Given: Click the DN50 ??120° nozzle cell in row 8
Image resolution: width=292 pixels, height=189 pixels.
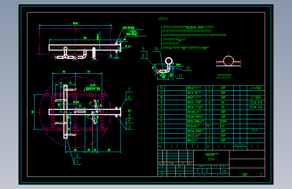Looking at the screenshot, I should point(195,107).
